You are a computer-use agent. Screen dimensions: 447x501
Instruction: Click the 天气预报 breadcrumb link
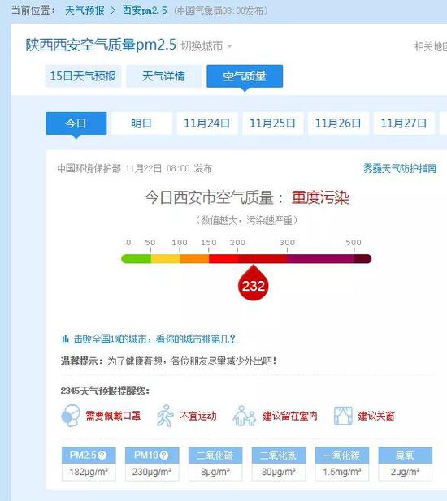pos(85,11)
